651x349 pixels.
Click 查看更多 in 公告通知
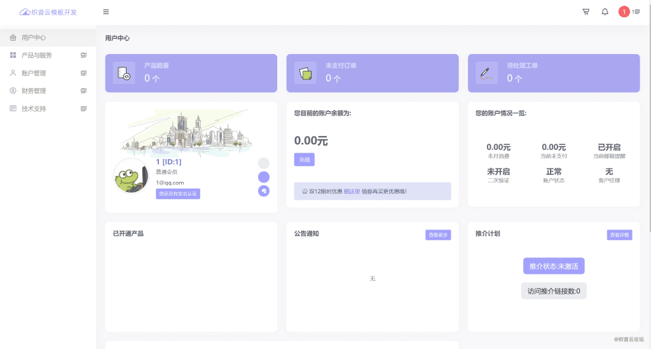(x=438, y=235)
